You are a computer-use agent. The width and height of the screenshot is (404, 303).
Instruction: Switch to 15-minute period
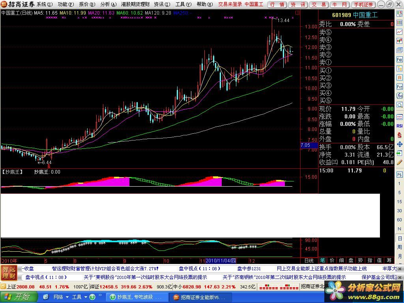[399, 202]
